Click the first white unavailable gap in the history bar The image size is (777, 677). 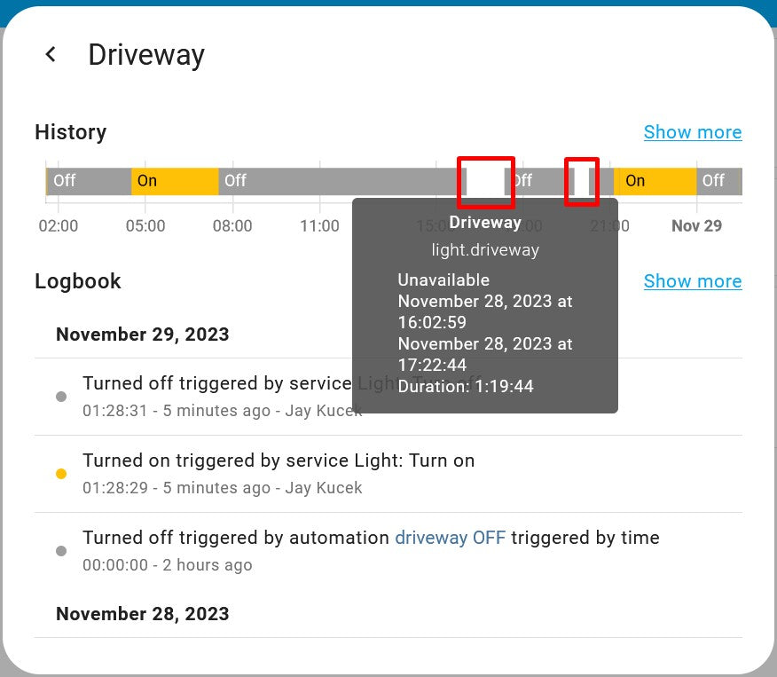(x=485, y=181)
